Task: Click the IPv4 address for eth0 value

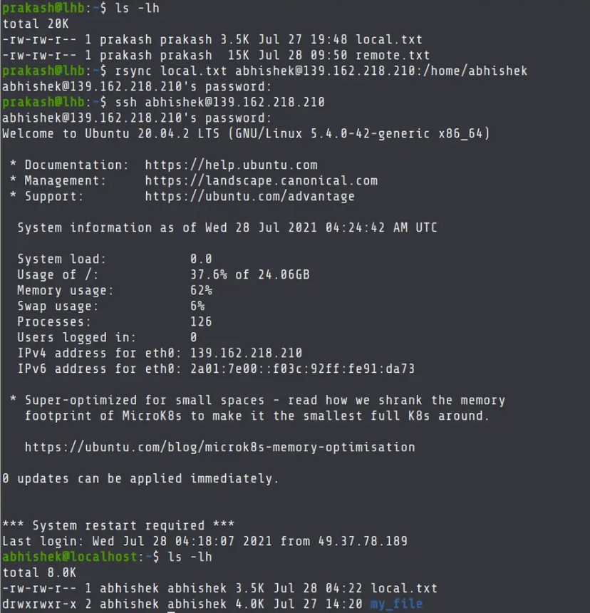Action: 246,353
